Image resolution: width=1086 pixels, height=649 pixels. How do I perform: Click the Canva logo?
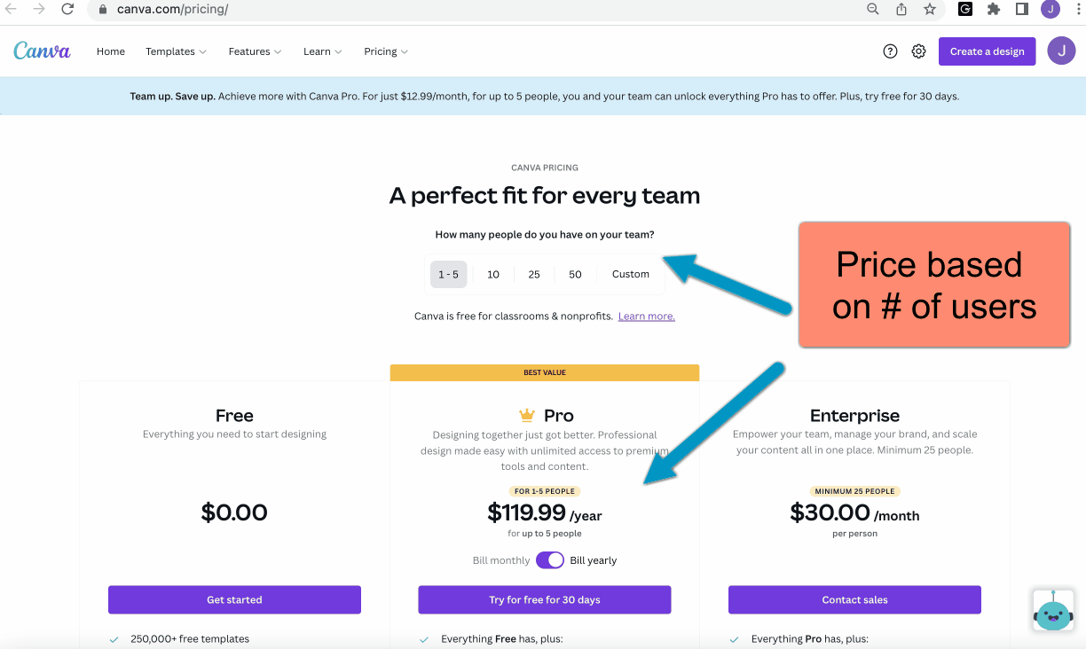[x=42, y=51]
